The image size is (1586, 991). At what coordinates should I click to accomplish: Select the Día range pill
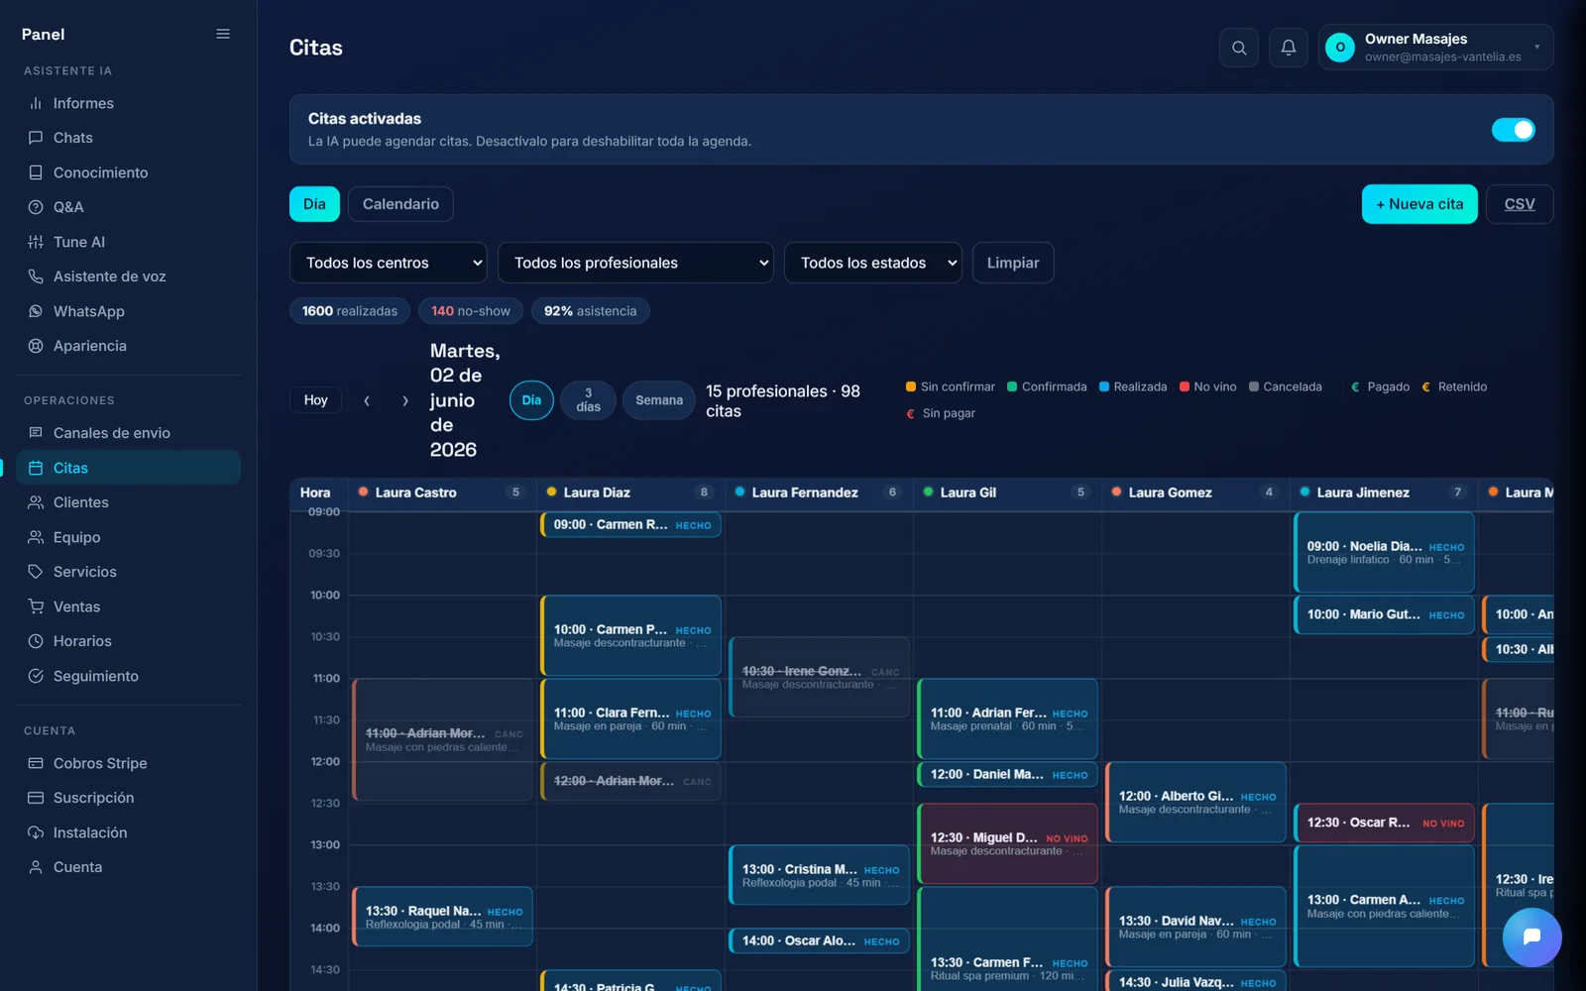click(531, 400)
